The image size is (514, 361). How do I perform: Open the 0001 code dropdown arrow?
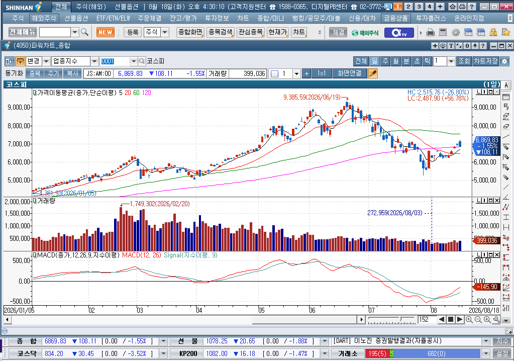[x=134, y=61]
